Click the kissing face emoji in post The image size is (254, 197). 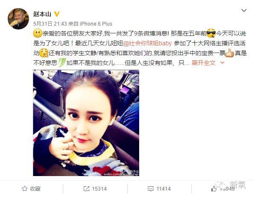tap(44, 53)
